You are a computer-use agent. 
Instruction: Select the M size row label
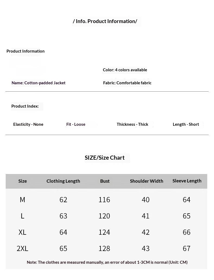[x=22, y=200]
